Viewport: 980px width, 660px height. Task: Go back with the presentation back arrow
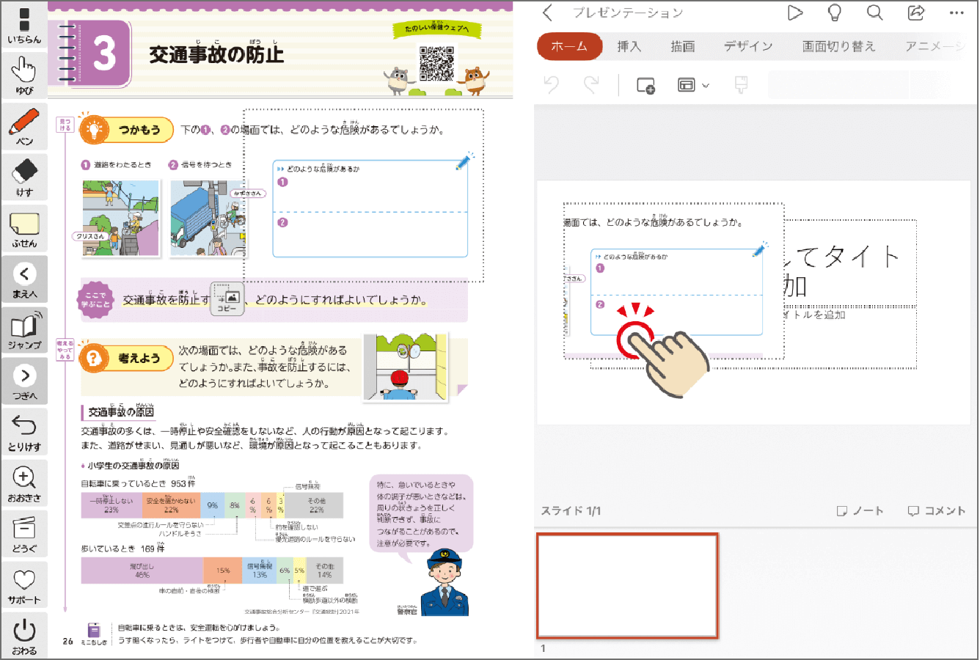pos(547,12)
